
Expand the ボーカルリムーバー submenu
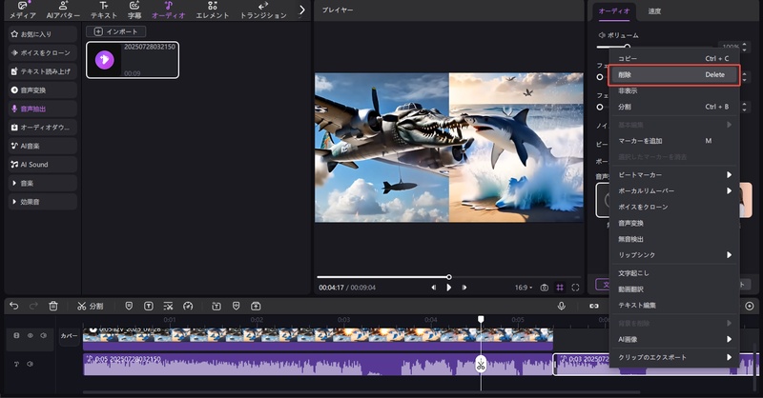point(674,191)
